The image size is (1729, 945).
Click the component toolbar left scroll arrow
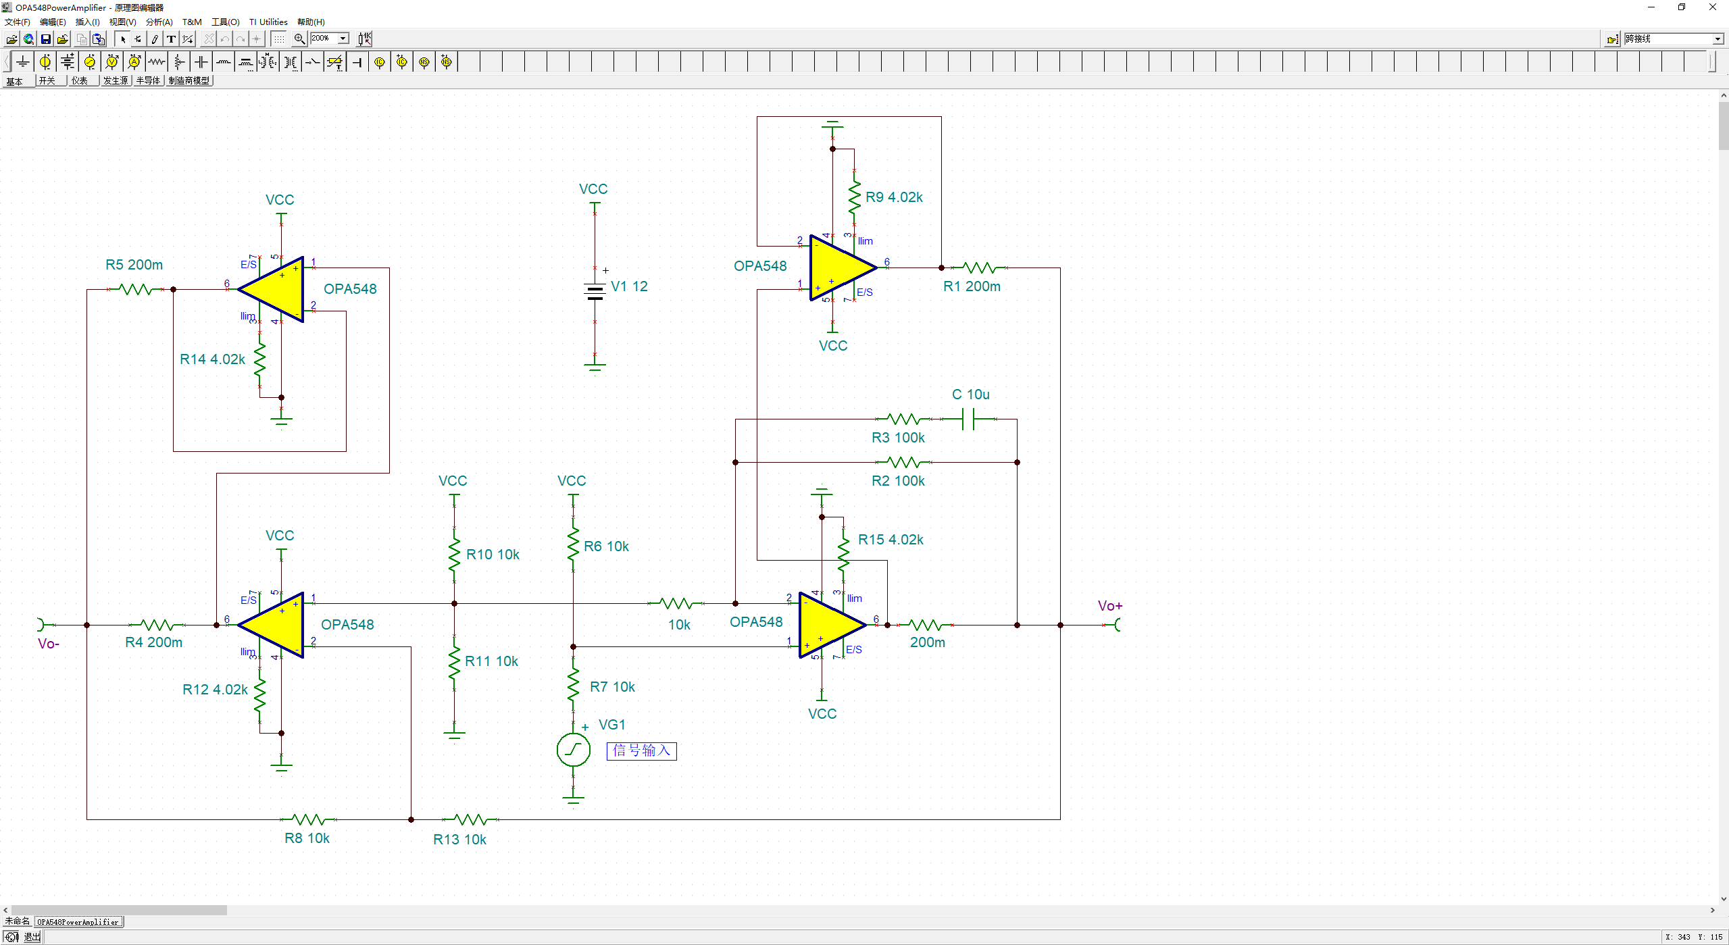tap(7, 62)
